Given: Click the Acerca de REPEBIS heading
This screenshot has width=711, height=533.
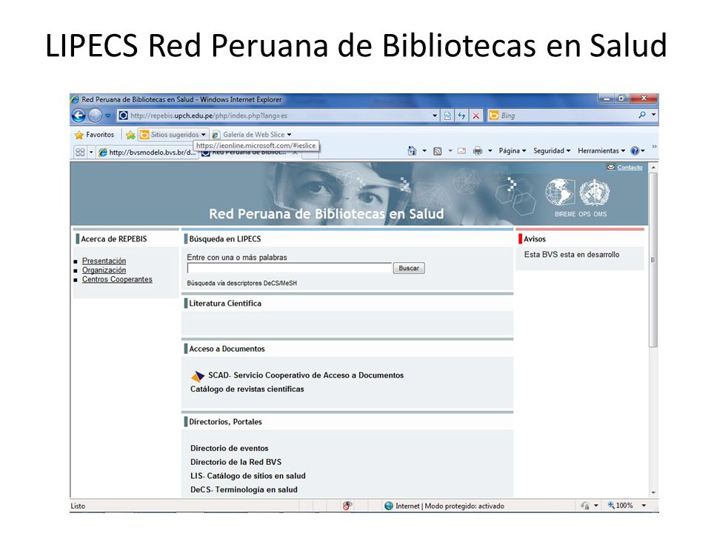Looking at the screenshot, I should (x=114, y=239).
